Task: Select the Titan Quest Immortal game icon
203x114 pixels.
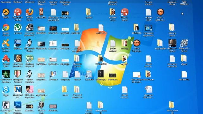Action: click(x=18, y=59)
